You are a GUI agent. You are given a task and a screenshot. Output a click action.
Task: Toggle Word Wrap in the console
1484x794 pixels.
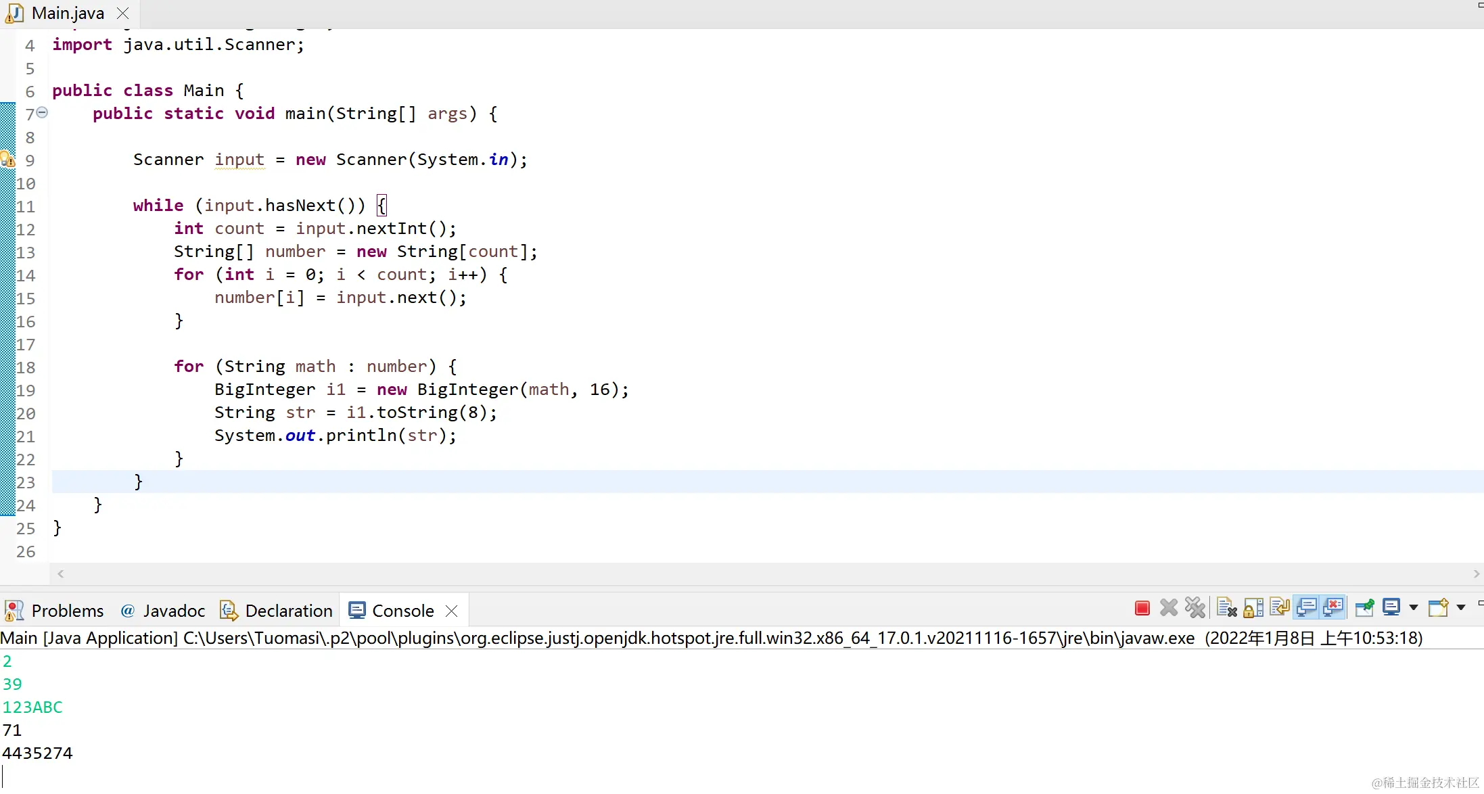(x=1280, y=608)
